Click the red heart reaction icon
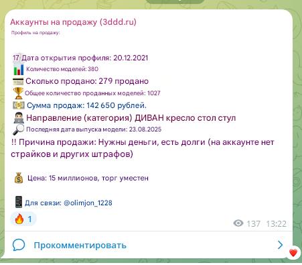The width and height of the screenshot is (302, 265). tap(293, 253)
